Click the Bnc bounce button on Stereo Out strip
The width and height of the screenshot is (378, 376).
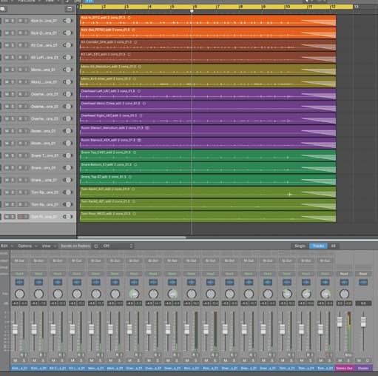coord(348,355)
